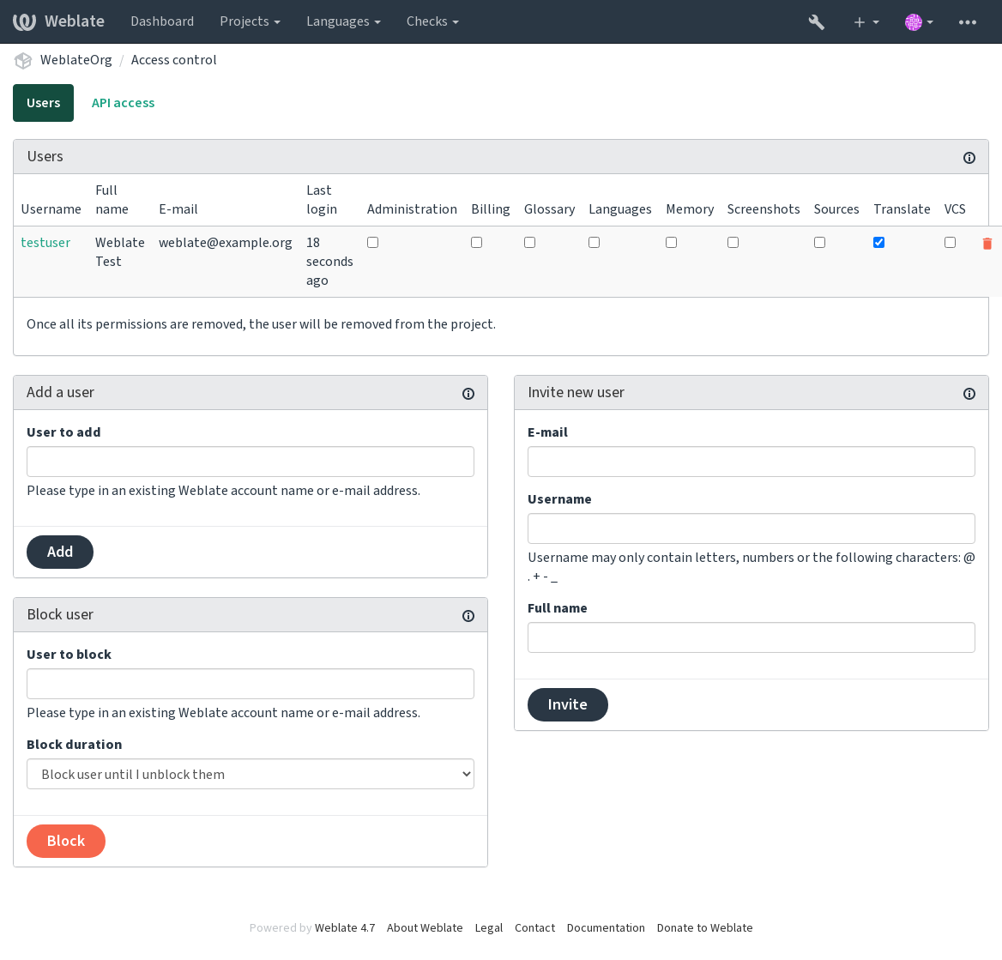Open Access control breadcrumb link
Image resolution: width=1002 pixels, height=960 pixels.
(174, 60)
